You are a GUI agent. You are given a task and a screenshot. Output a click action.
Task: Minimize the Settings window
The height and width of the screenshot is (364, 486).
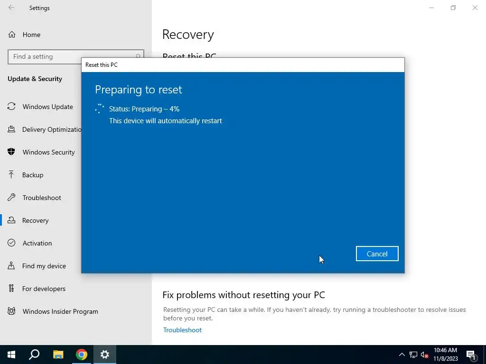click(x=431, y=8)
